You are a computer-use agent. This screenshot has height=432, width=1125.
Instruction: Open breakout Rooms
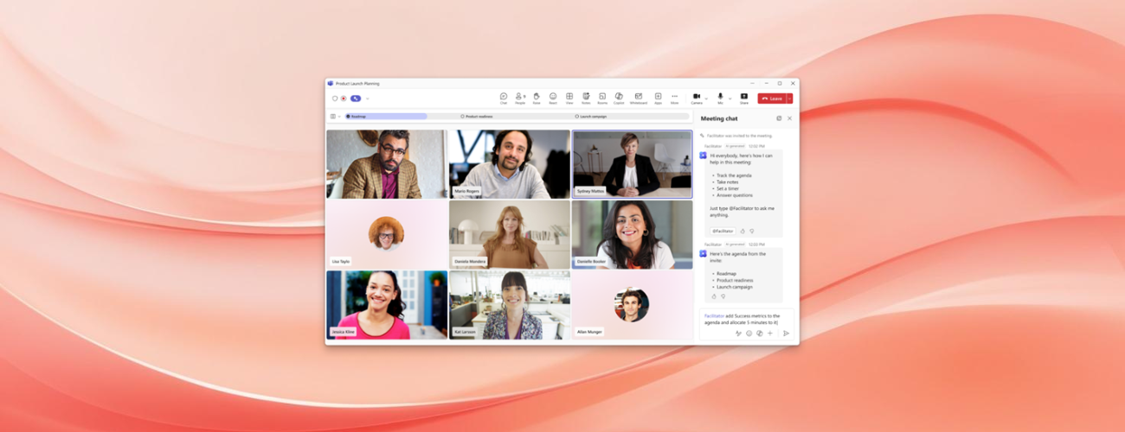[x=602, y=98]
